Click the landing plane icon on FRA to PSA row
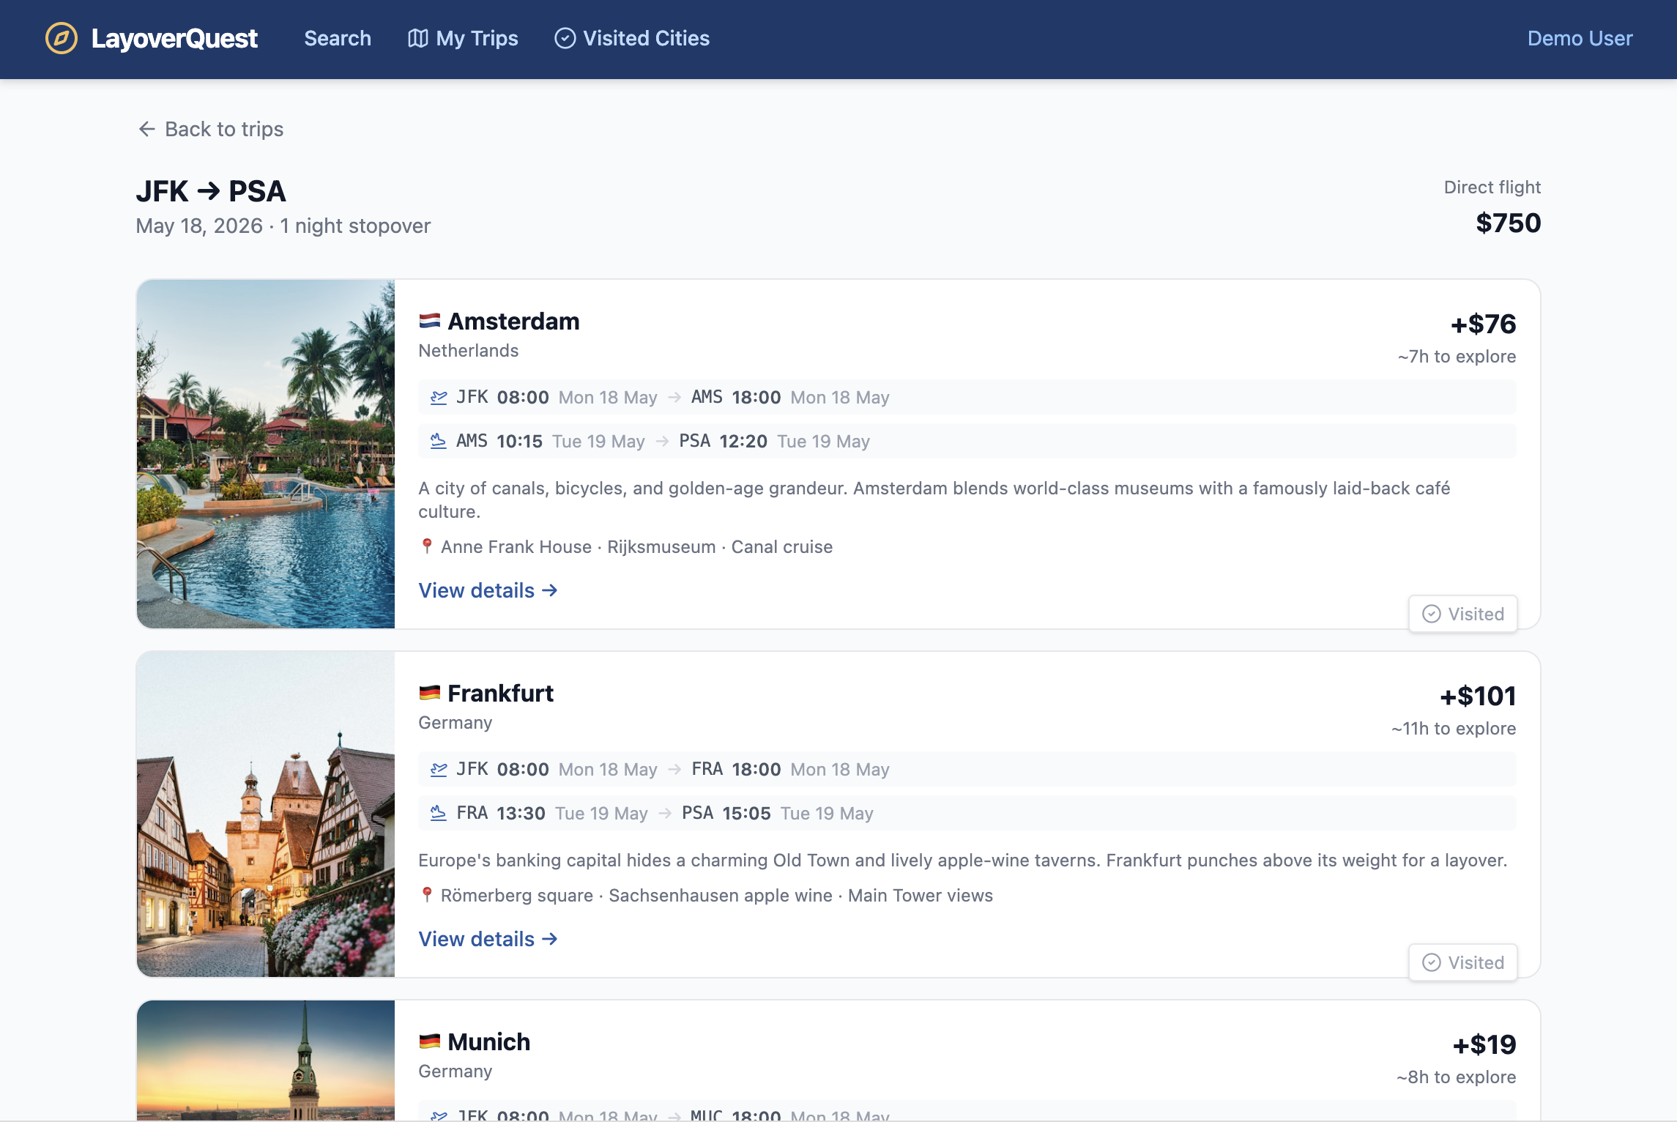Viewport: 1677px width, 1122px height. (439, 813)
